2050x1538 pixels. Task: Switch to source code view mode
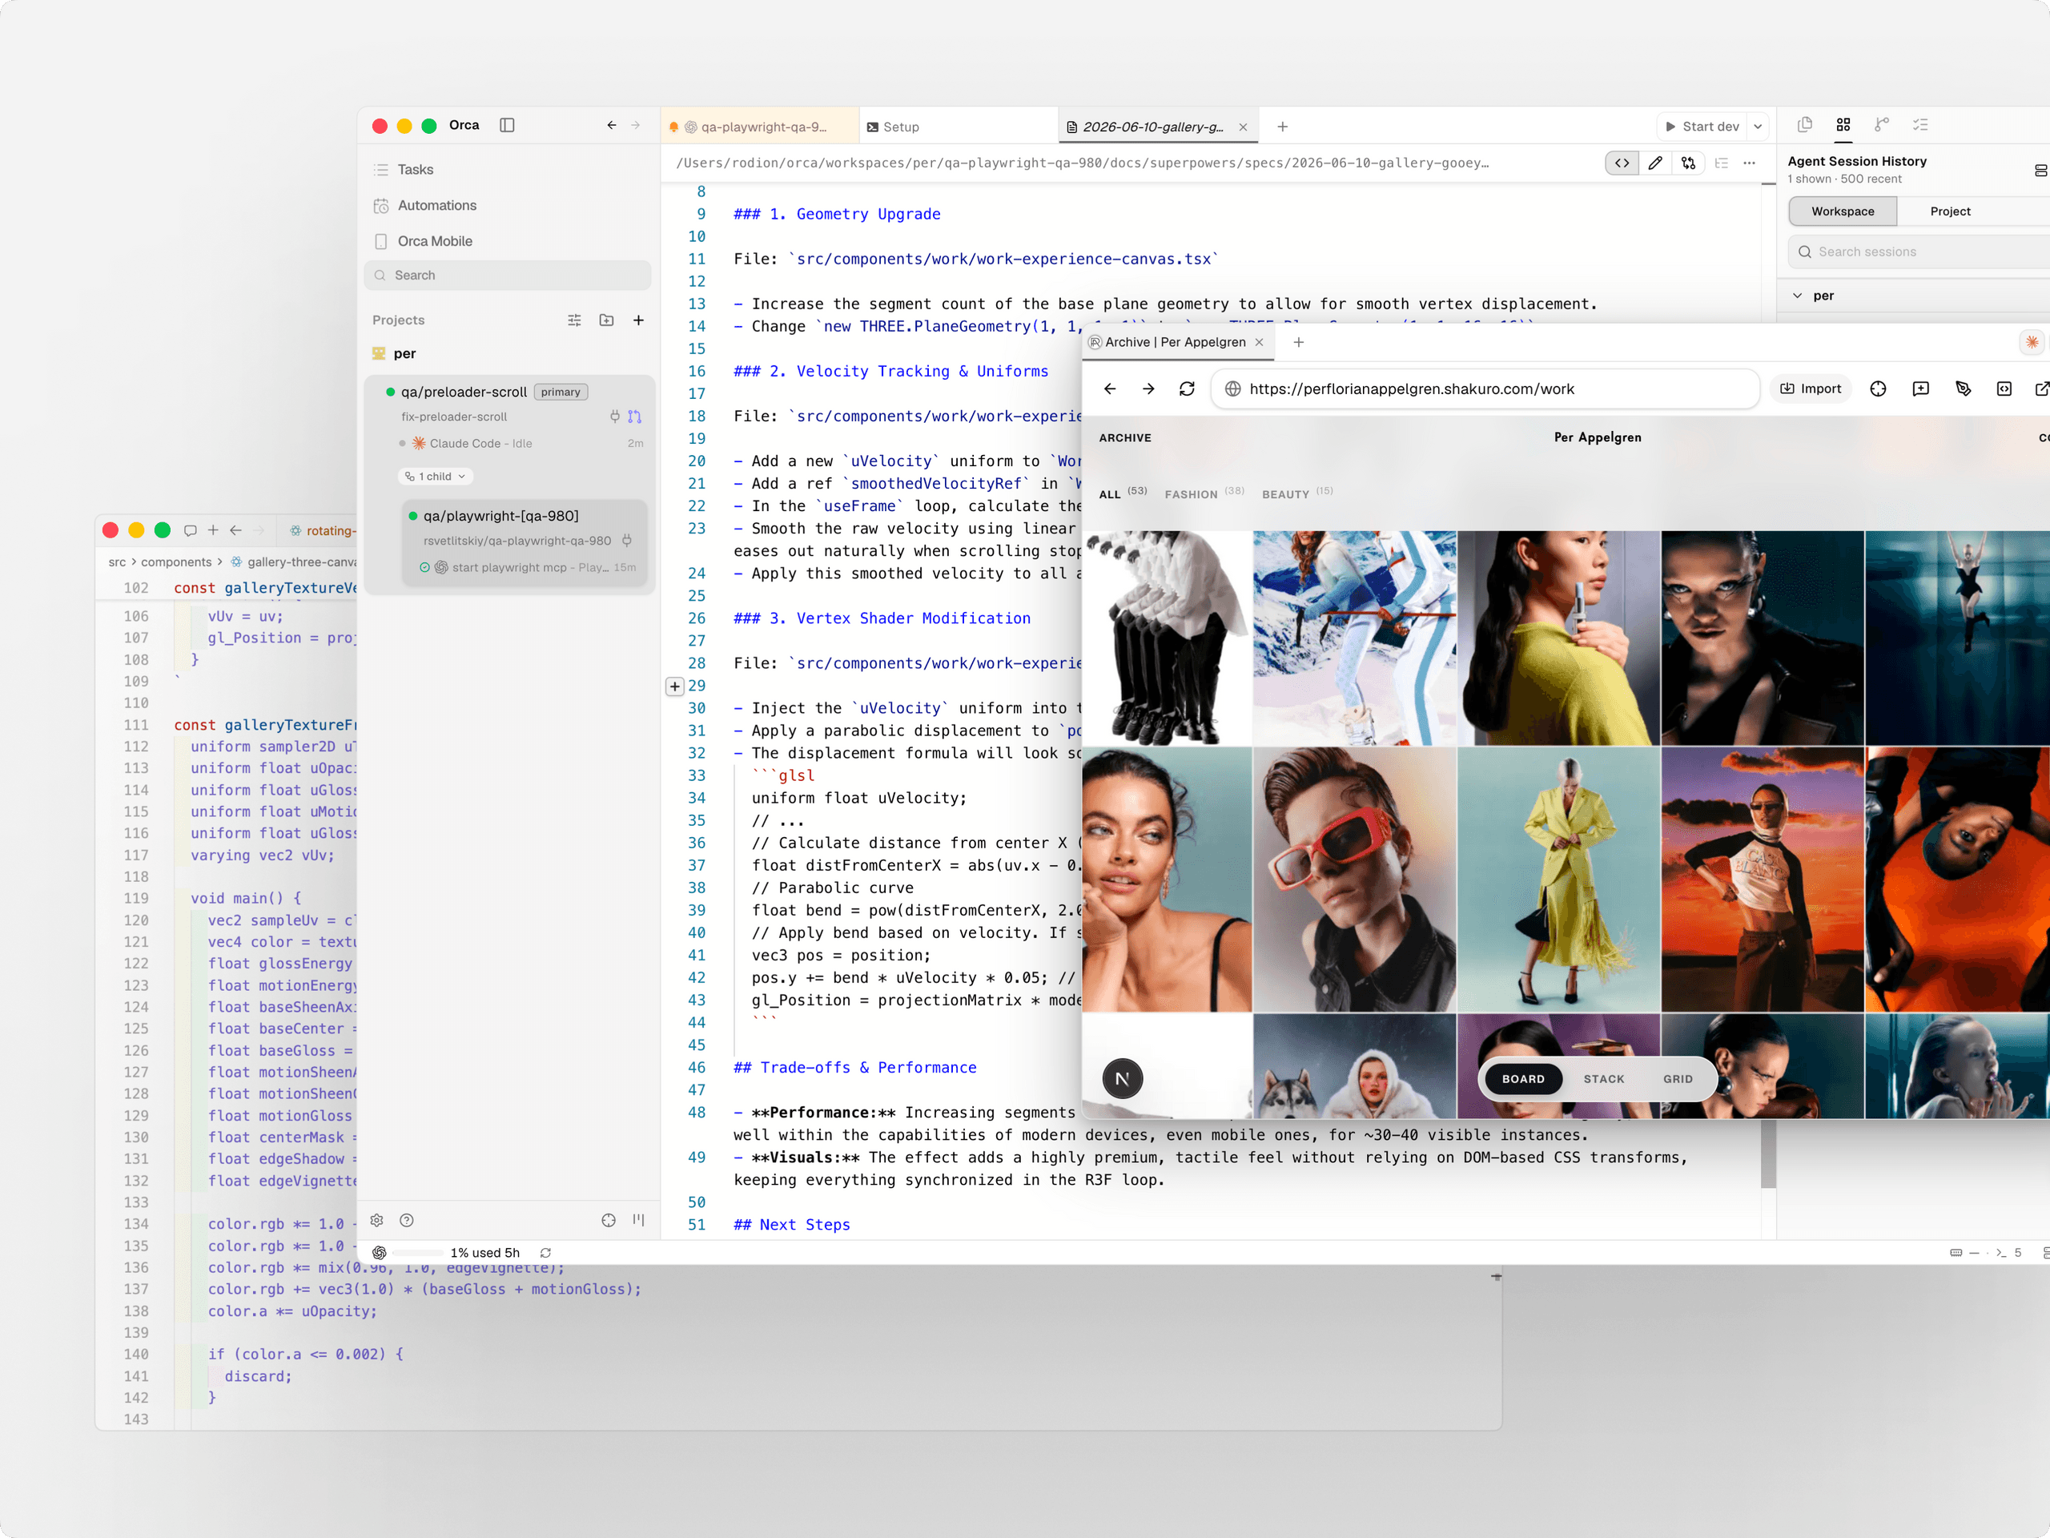point(1622,163)
